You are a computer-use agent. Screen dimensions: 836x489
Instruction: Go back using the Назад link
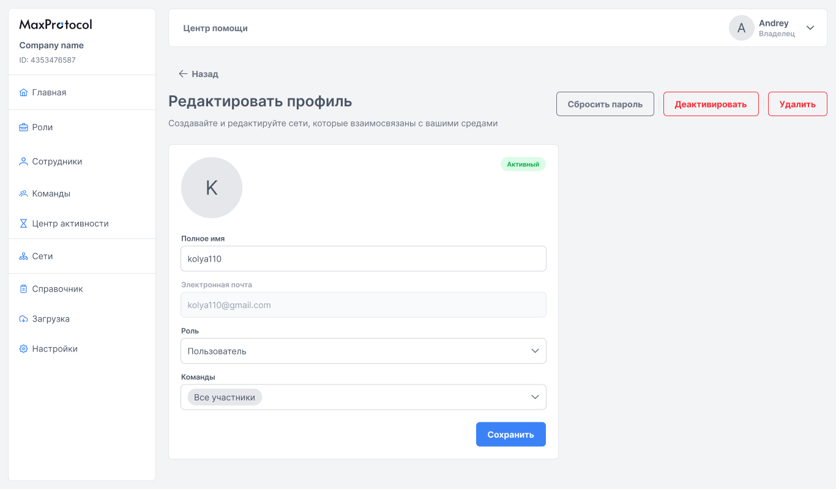point(198,74)
